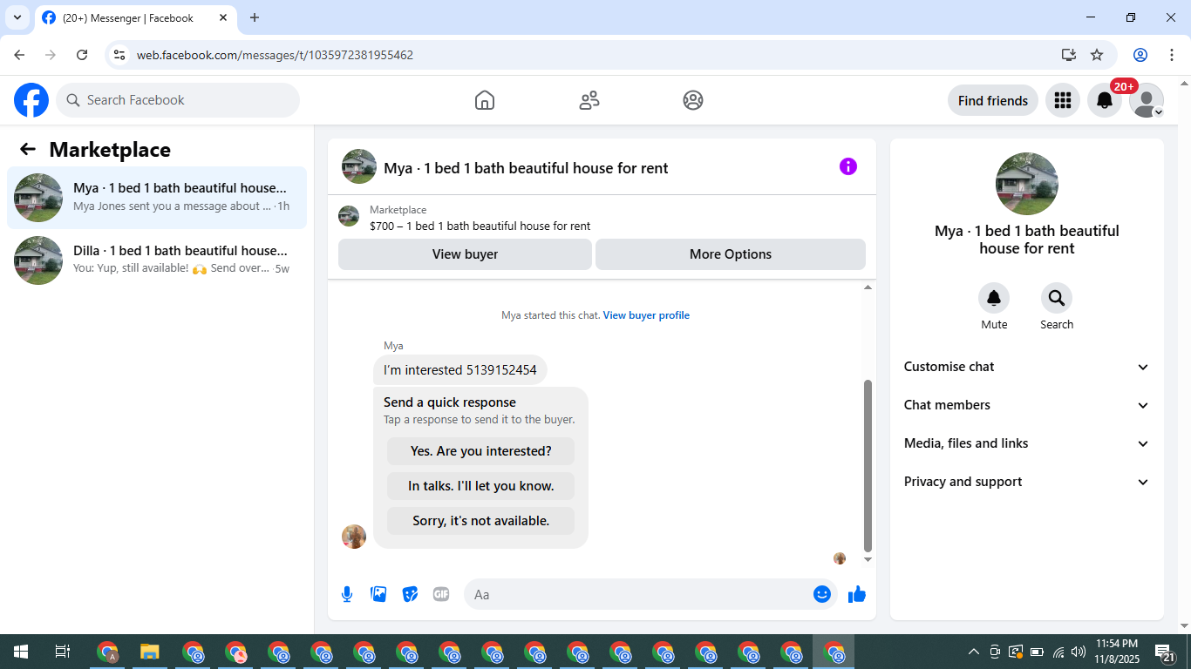
Task: Open Dilla conversation in Marketplace list
Action: 157,260
